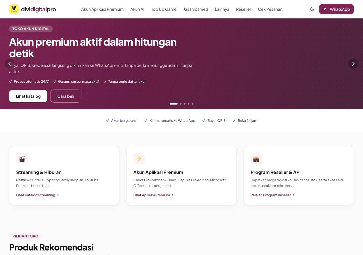Click checkmark beside Akun bergaransi
363x255 pixels.
[x=107, y=121]
